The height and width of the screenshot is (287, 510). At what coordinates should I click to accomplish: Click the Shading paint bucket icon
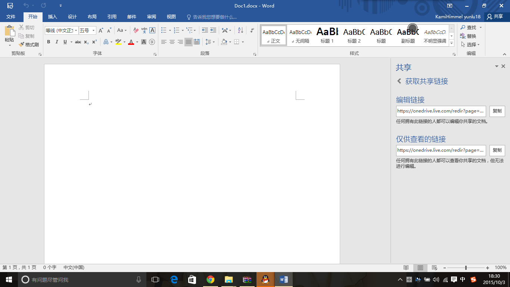(224, 42)
